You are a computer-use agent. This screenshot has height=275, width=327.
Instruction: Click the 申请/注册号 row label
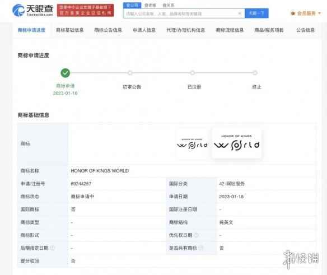(32, 184)
